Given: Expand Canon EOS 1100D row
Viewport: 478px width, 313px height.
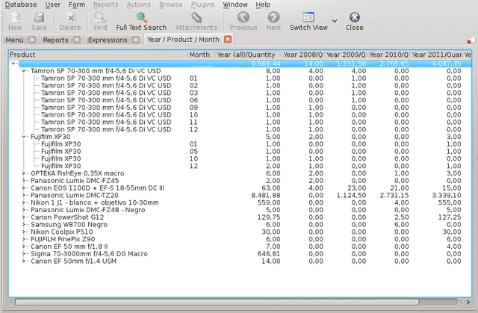Looking at the screenshot, I should (x=24, y=188).
